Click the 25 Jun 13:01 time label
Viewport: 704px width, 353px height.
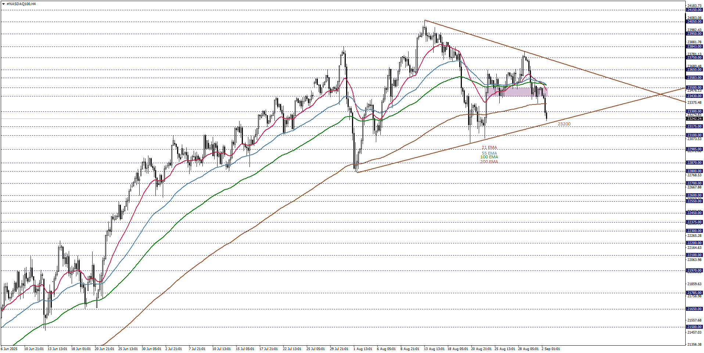[x=128, y=349]
